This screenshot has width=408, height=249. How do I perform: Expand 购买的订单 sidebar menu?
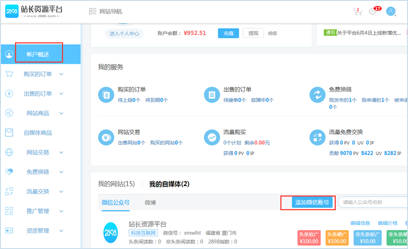tap(61, 74)
